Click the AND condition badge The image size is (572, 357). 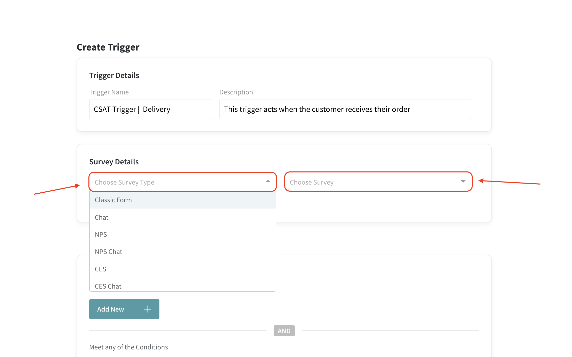[284, 331]
